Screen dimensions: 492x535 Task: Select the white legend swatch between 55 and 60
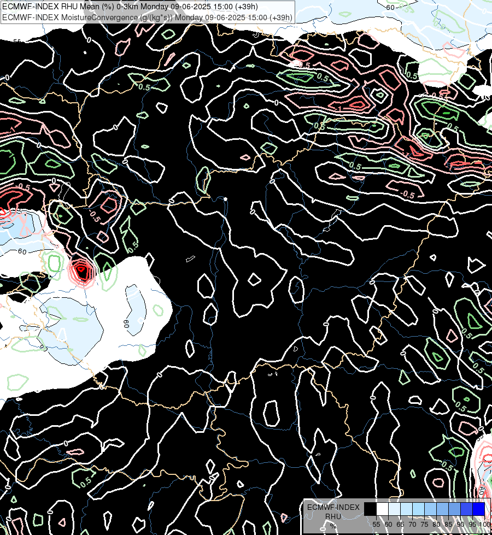[x=383, y=509]
